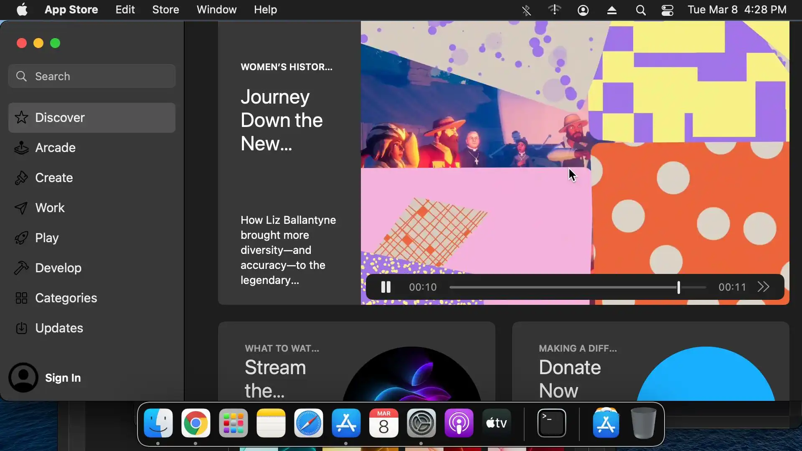Image resolution: width=802 pixels, height=451 pixels.
Task: Open the Store menu in menu bar
Action: tap(165, 10)
